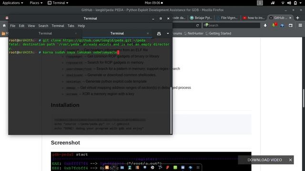Click 'mmap' description line on GitHub page
This screenshot has height=171, width=305.
[x=128, y=87]
